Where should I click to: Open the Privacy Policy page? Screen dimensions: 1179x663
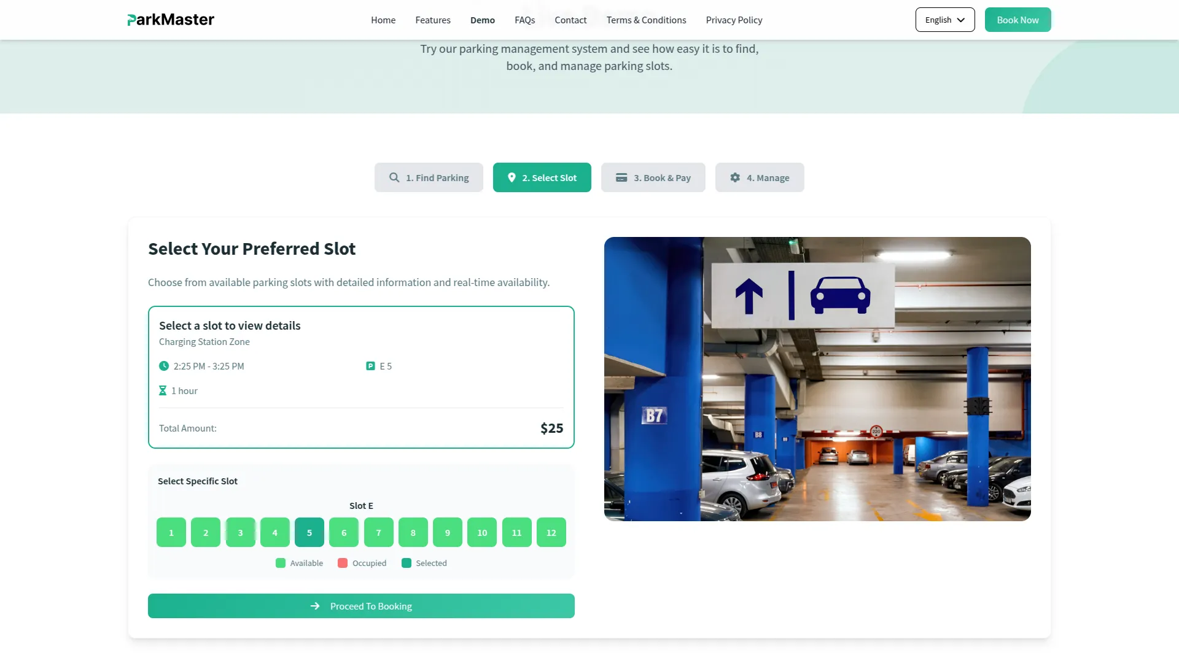click(x=734, y=20)
